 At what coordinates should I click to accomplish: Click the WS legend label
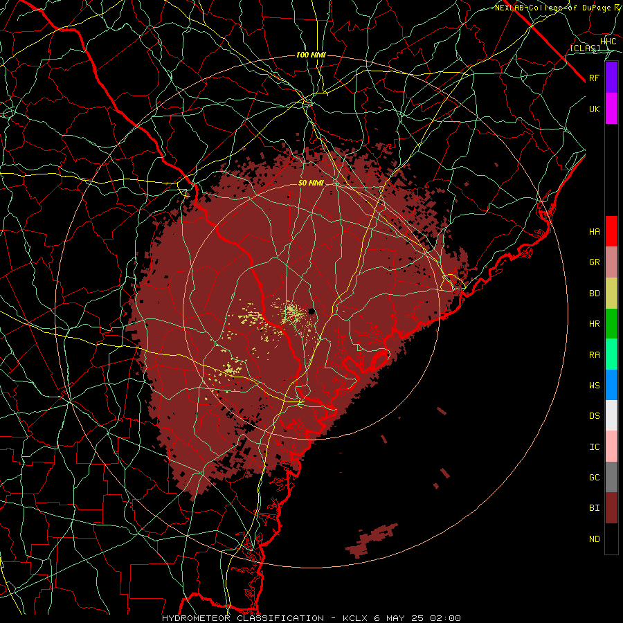[x=595, y=386]
